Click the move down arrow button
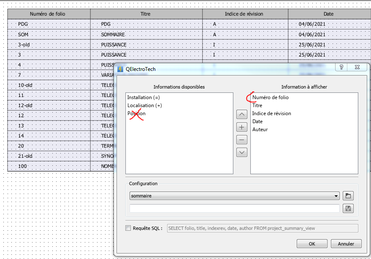The height and width of the screenshot is (259, 371). (242, 152)
